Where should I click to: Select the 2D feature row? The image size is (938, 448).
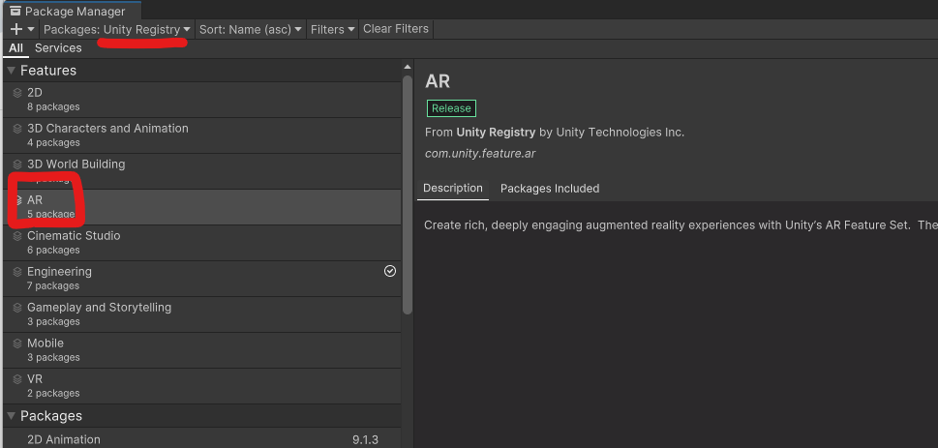tap(202, 100)
